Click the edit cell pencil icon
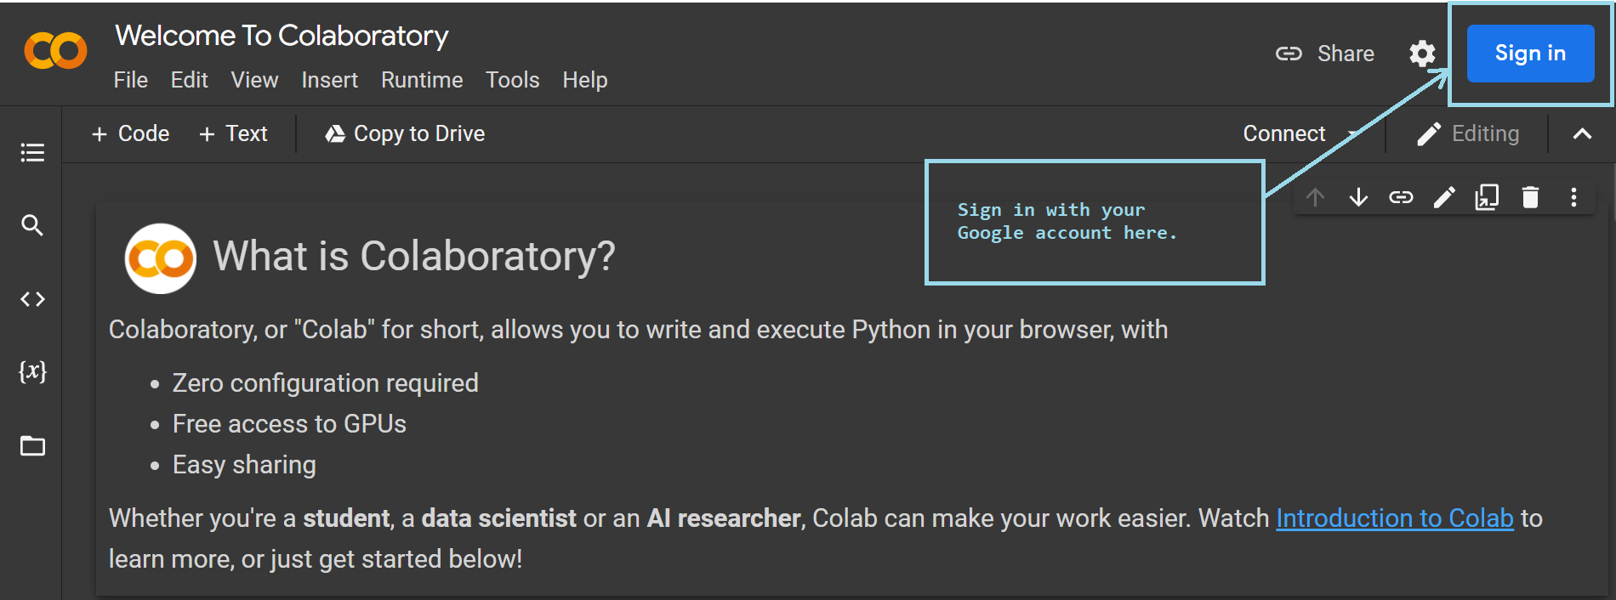Image resolution: width=1616 pixels, height=600 pixels. coord(1444,197)
